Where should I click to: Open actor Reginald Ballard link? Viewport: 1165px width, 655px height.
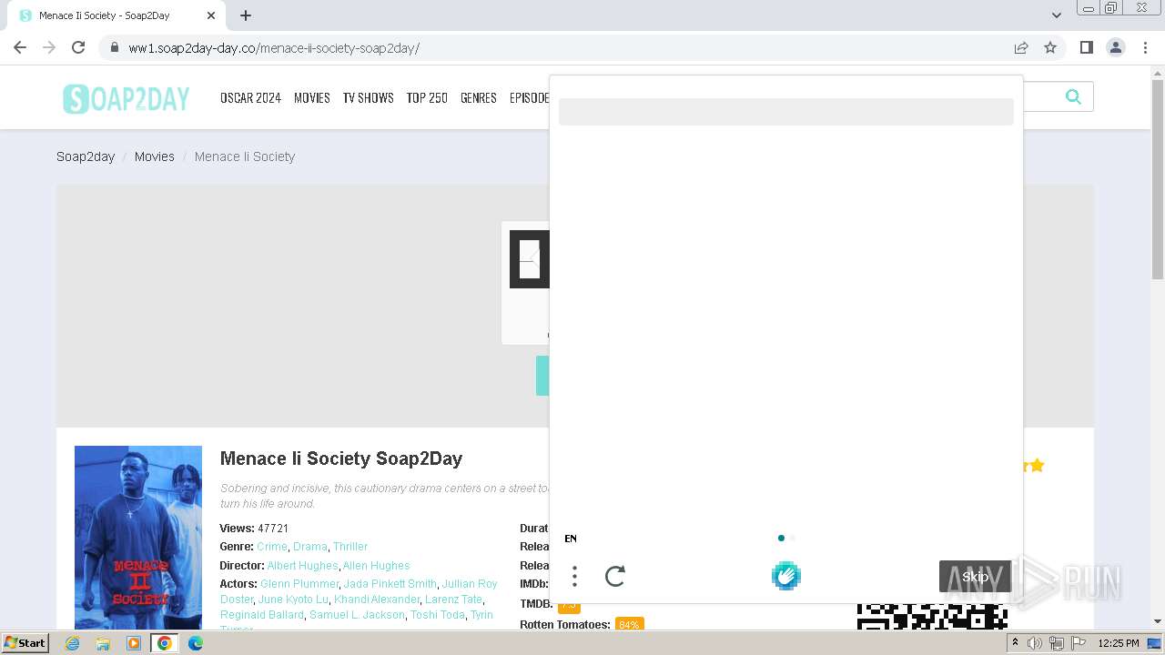(262, 615)
